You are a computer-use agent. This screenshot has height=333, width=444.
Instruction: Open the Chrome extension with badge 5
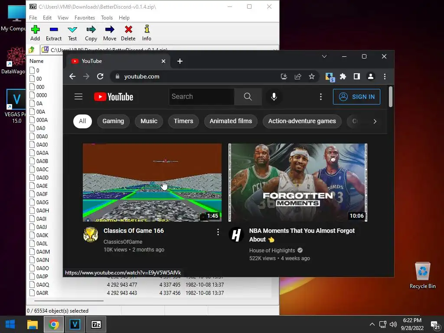330,77
